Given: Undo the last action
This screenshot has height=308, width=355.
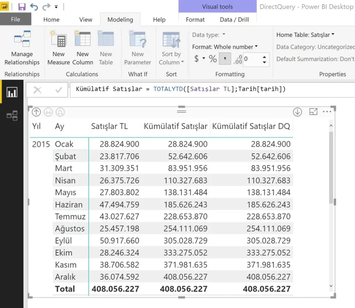Looking at the screenshot, I should (x=34, y=7).
